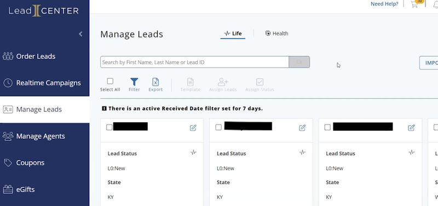Open eGifts in the sidebar

click(45, 190)
